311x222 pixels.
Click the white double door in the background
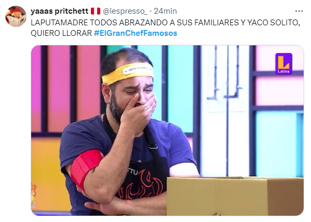[226, 111]
